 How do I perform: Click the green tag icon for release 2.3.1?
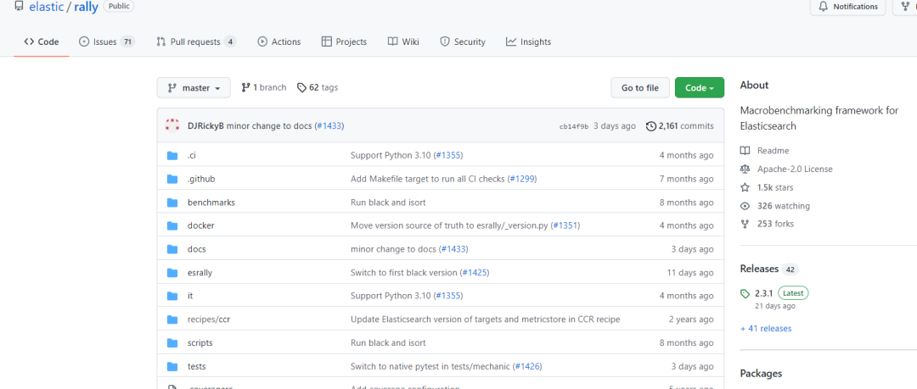pos(745,293)
